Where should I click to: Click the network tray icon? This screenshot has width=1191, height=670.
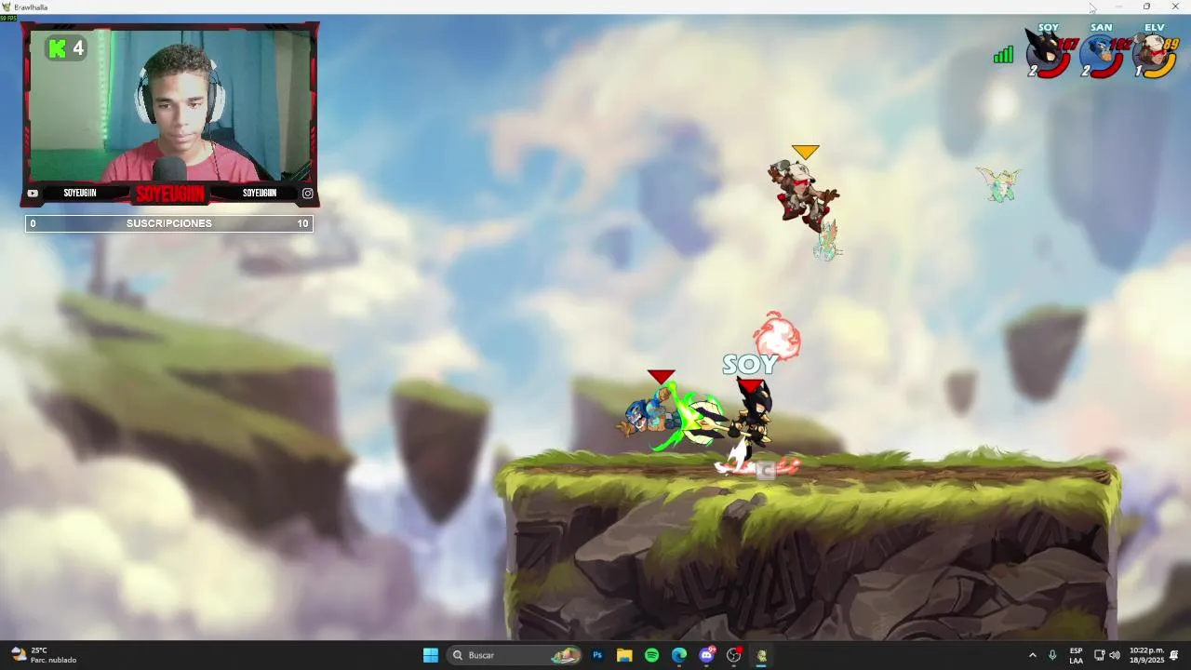[x=1099, y=655]
